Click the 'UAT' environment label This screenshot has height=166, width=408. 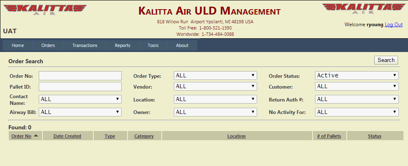pyautogui.click(x=10, y=31)
